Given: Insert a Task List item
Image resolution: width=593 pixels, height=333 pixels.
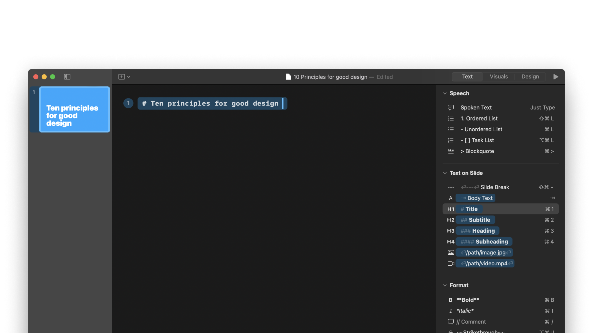Looking at the screenshot, I should coord(501,140).
